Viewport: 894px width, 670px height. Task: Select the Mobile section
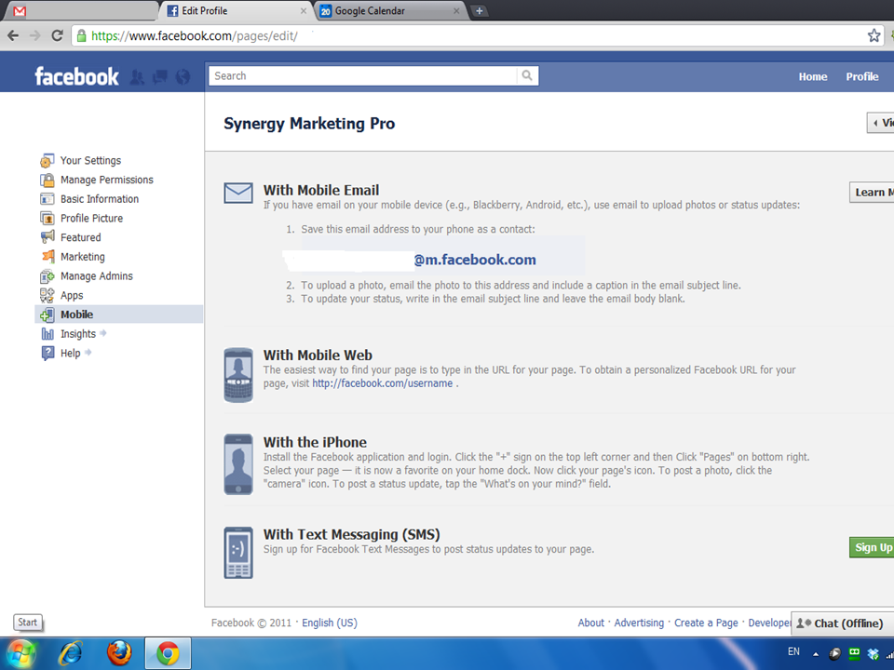119,315
